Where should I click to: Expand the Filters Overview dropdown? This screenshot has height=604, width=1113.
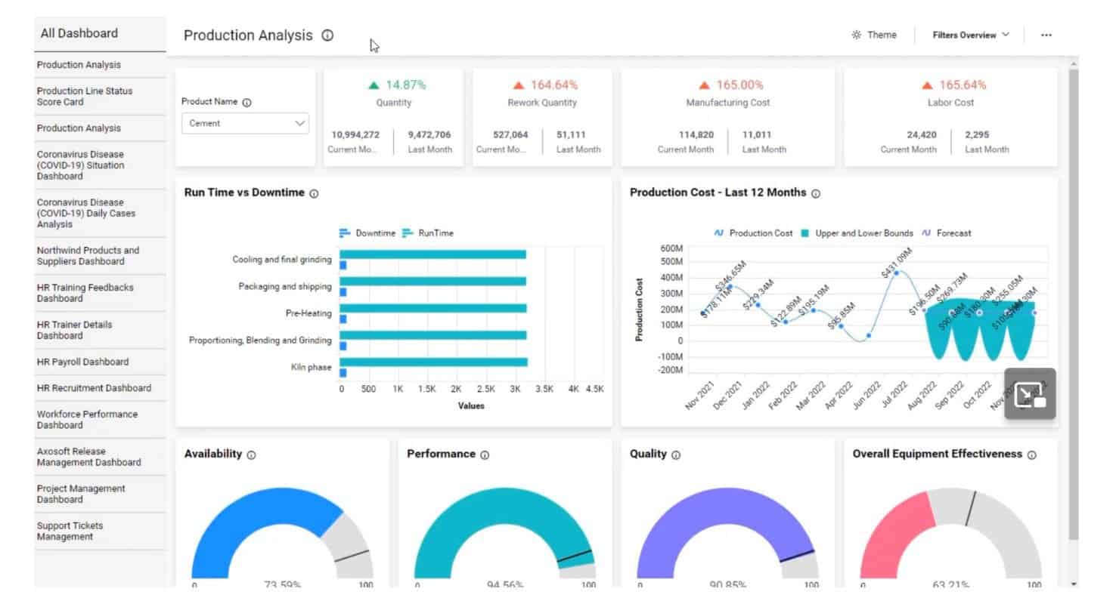969,35
